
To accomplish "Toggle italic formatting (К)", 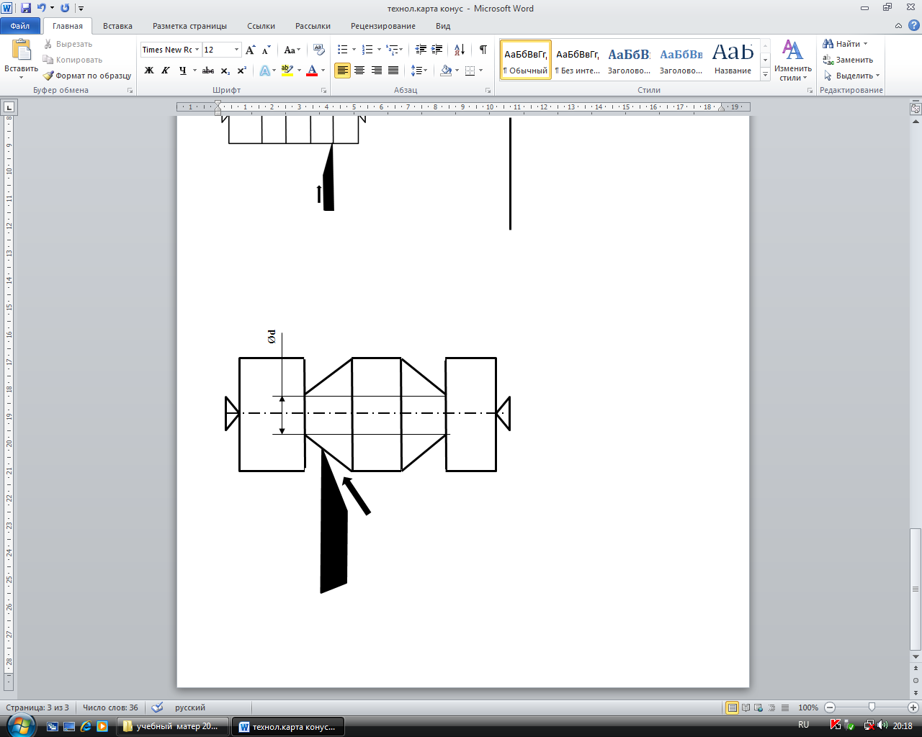I will tap(166, 71).
